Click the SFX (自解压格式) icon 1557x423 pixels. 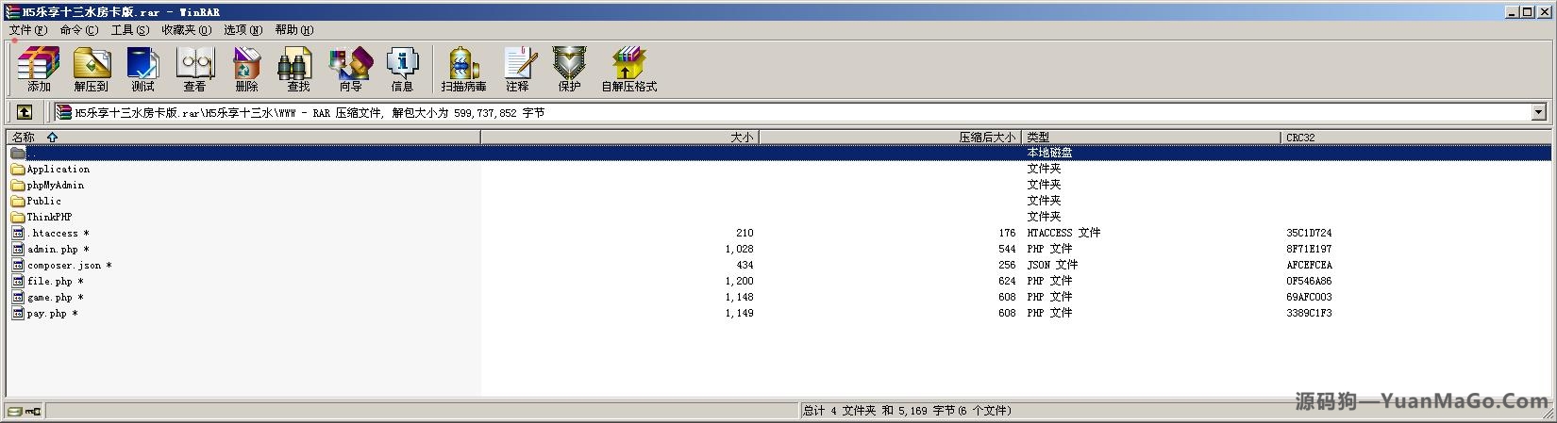pyautogui.click(x=629, y=69)
